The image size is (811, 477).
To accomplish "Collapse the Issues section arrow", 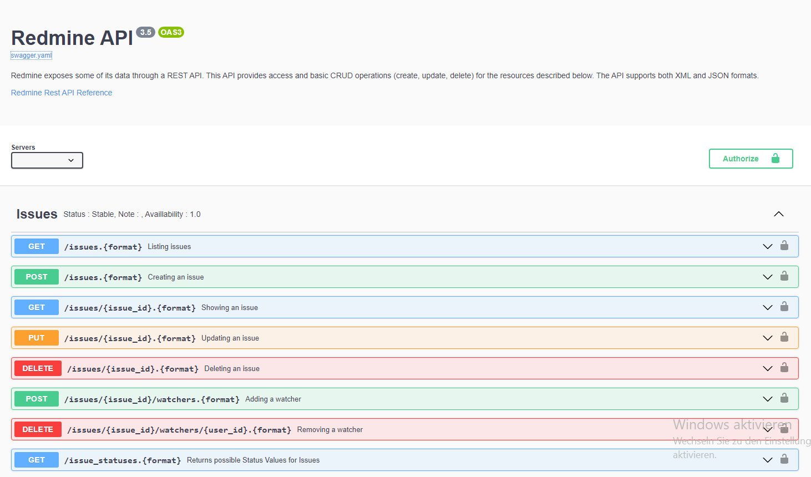I will point(779,214).
